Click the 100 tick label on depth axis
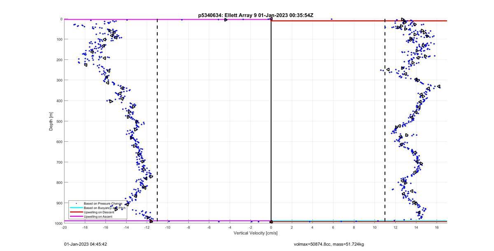 (59, 39)
